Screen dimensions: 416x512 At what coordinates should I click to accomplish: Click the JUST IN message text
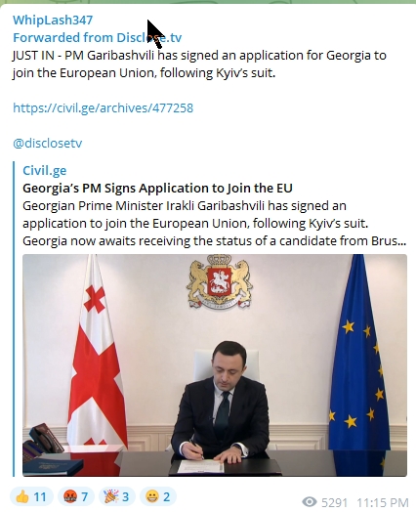[199, 64]
